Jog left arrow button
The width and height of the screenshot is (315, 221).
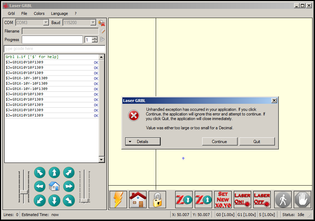(x=40, y=186)
